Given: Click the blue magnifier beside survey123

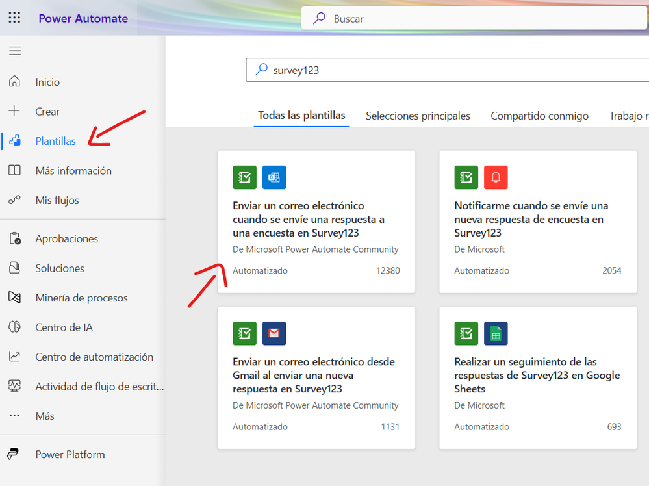Looking at the screenshot, I should 261,69.
